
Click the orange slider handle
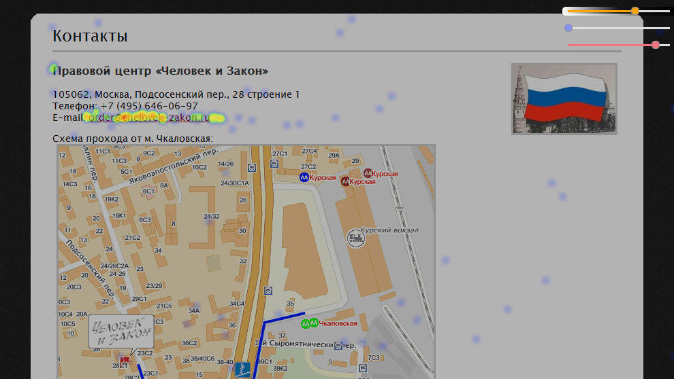coord(635,11)
